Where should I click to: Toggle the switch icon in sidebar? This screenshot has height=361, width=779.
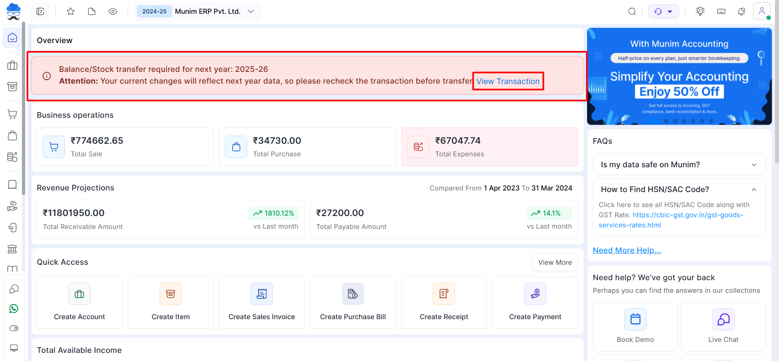[14, 328]
